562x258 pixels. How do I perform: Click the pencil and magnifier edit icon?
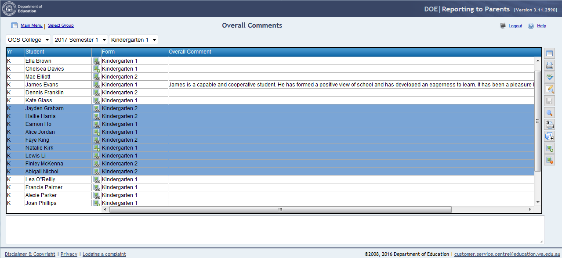coord(549,89)
